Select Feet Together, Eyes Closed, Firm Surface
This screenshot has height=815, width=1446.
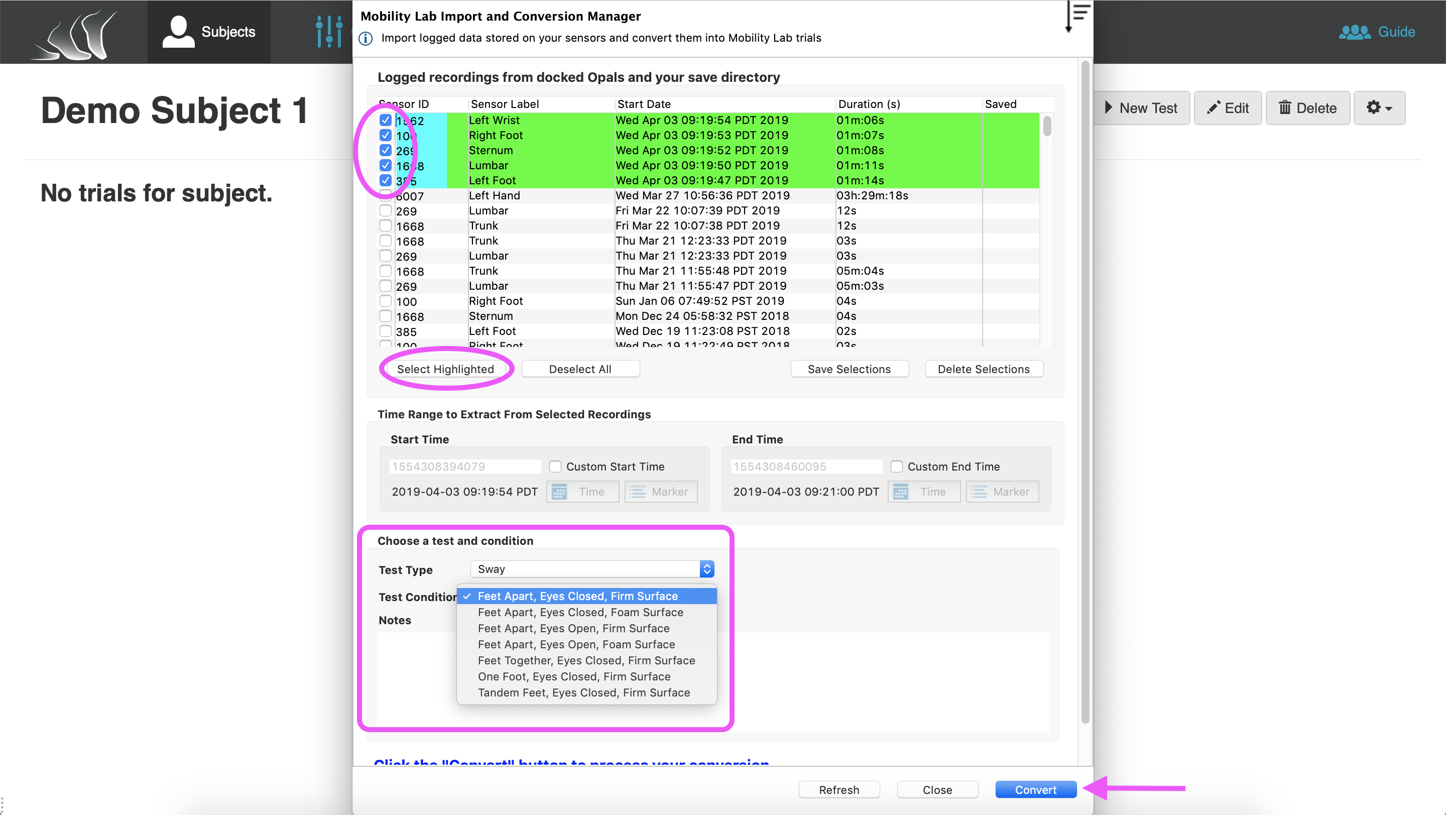point(586,661)
